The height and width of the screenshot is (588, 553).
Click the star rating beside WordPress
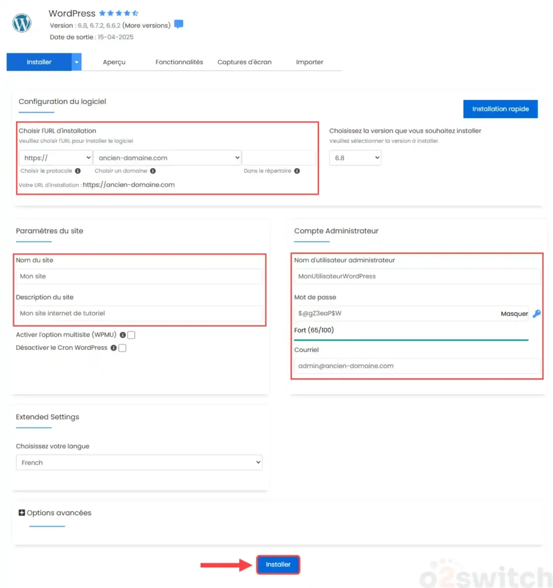(x=118, y=13)
